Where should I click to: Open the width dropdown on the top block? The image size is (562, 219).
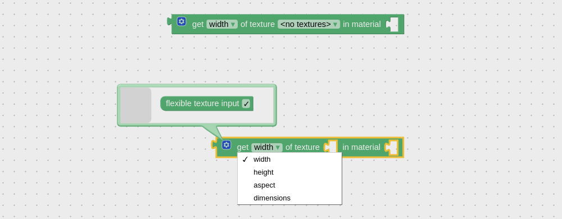[x=222, y=24]
